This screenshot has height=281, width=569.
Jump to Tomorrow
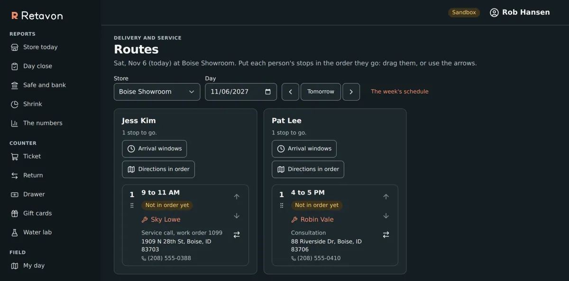321,92
